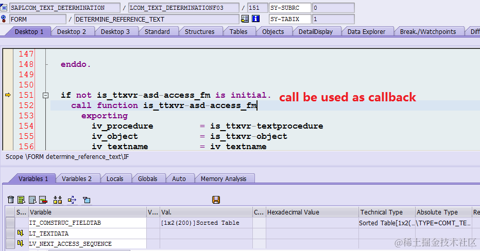Image resolution: width=480 pixels, height=251 pixels.
Task: Click the SY-TABIX value field showing 1
Action: 333,19
